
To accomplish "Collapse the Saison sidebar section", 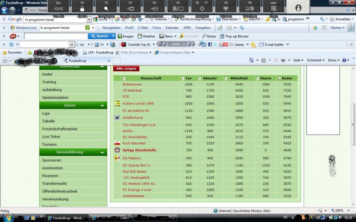I will [x=102, y=106].
